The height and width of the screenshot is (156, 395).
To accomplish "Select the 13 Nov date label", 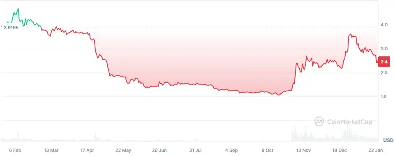I will pyautogui.click(x=303, y=150).
